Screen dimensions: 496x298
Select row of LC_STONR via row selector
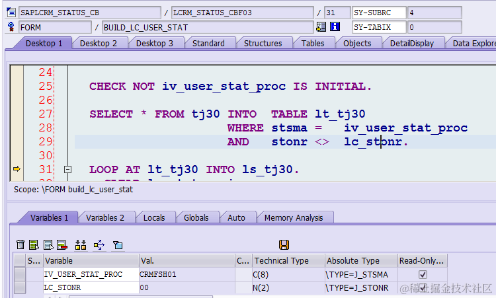20,287
